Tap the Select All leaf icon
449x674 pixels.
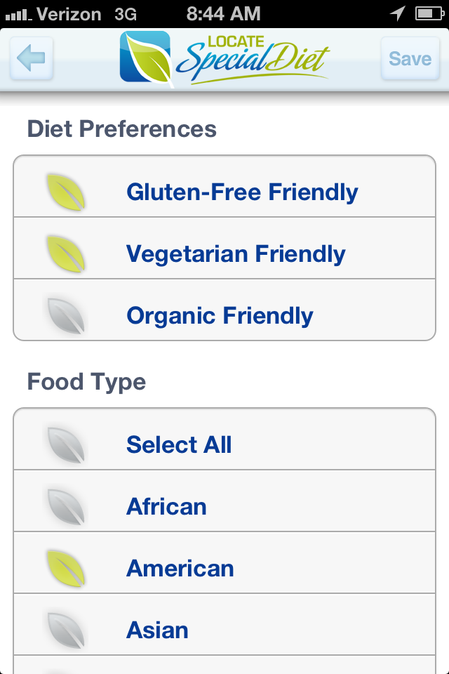click(x=66, y=445)
